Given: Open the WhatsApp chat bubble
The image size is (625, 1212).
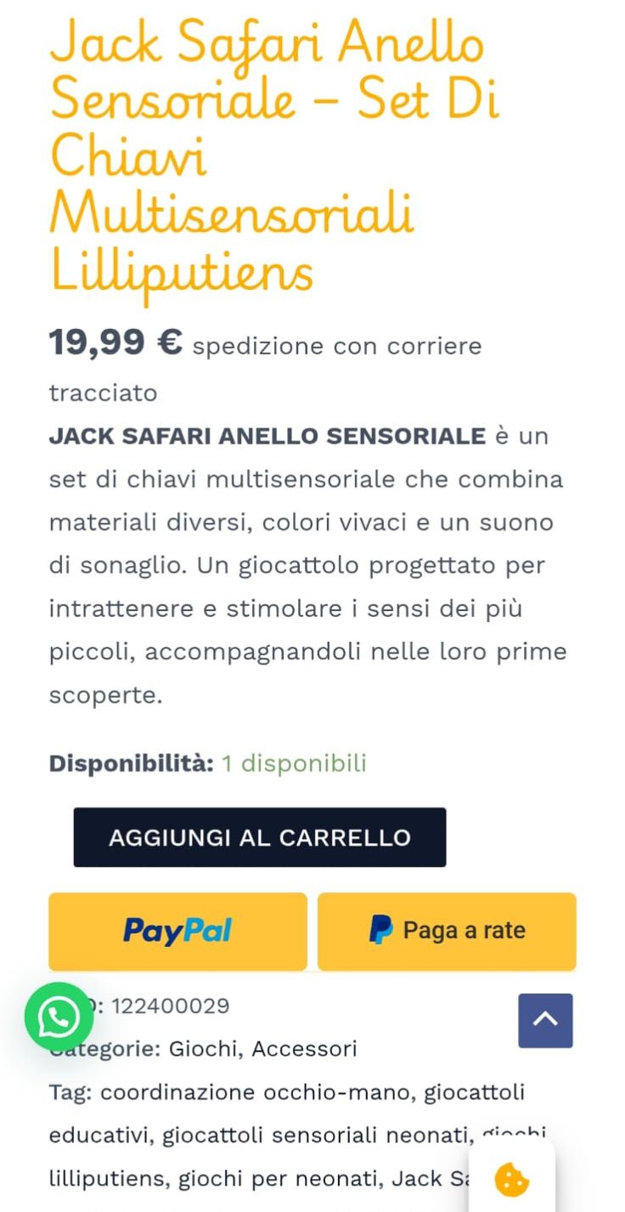Looking at the screenshot, I should pos(59,1017).
